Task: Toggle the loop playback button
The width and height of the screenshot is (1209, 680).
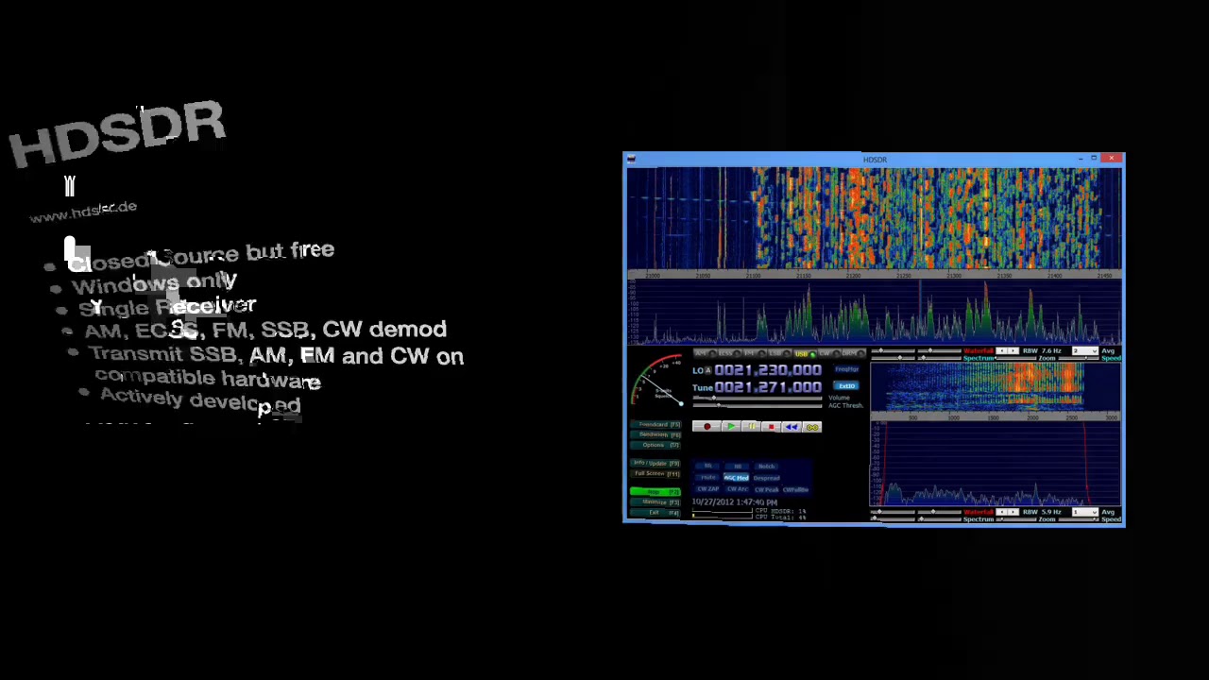Action: coord(811,427)
